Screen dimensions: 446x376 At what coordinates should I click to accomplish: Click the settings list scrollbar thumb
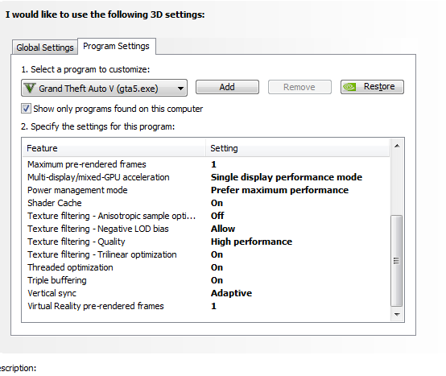point(397,261)
